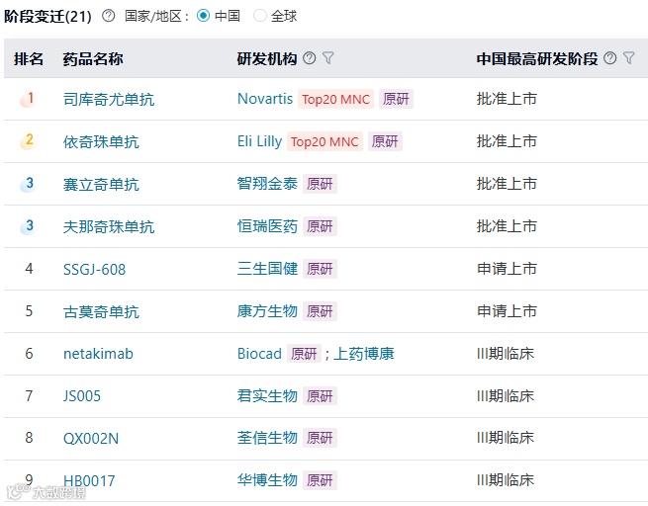Open drug JS005

(x=82, y=396)
